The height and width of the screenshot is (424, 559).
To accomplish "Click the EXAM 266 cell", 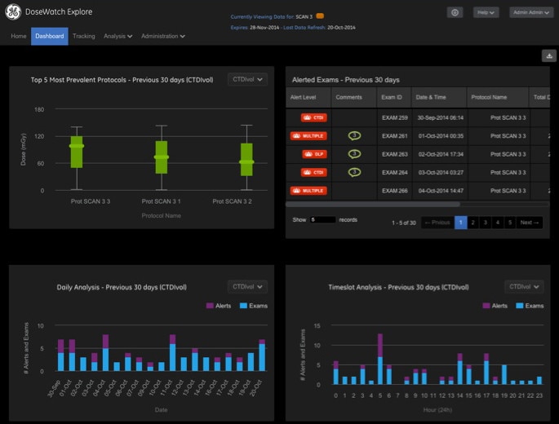I will tap(395, 191).
